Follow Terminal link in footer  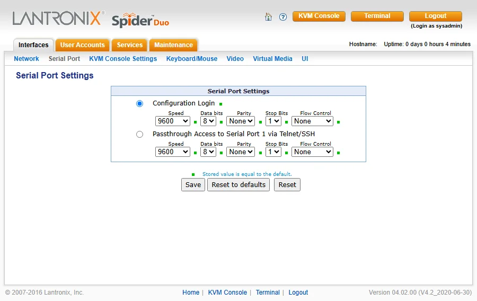(268, 293)
